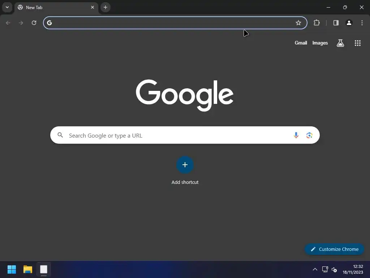Viewport: 370px width, 278px height.
Task: Open the Extensions puzzle icon
Action: click(317, 23)
